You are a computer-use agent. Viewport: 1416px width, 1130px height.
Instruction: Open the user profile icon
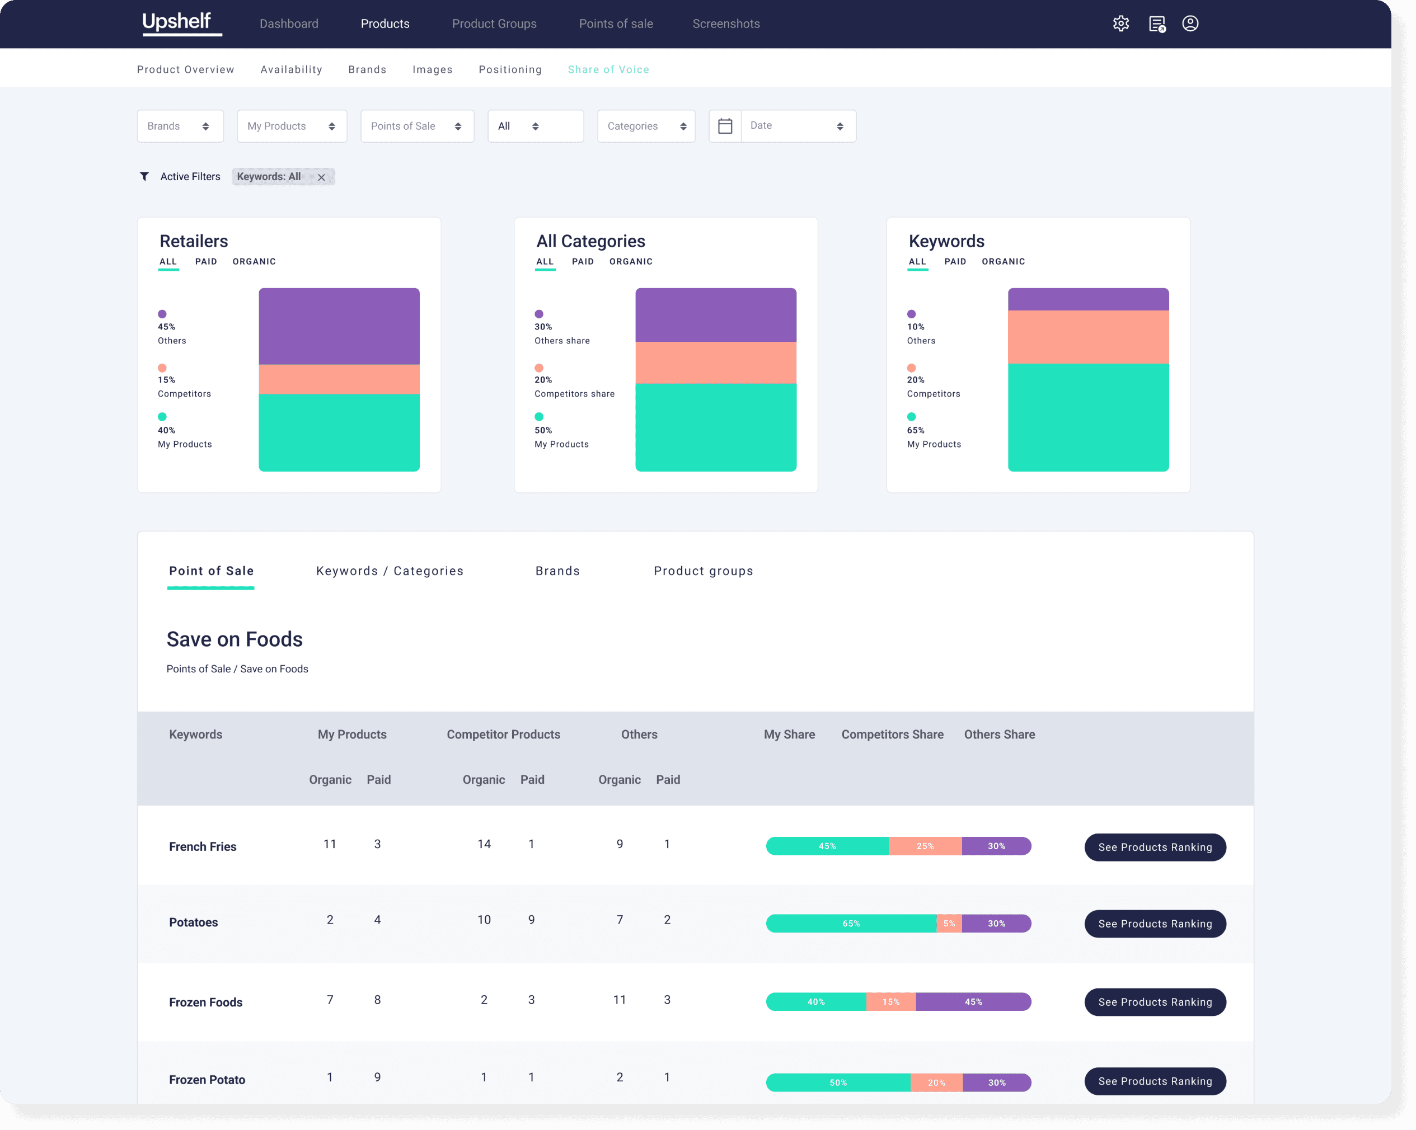[x=1190, y=23]
